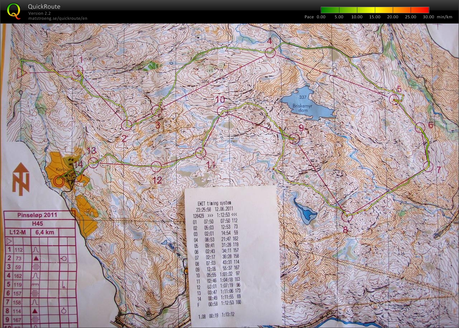This screenshot has height=328, width=459.
Task: Click control description code 162
Action: [19, 276]
